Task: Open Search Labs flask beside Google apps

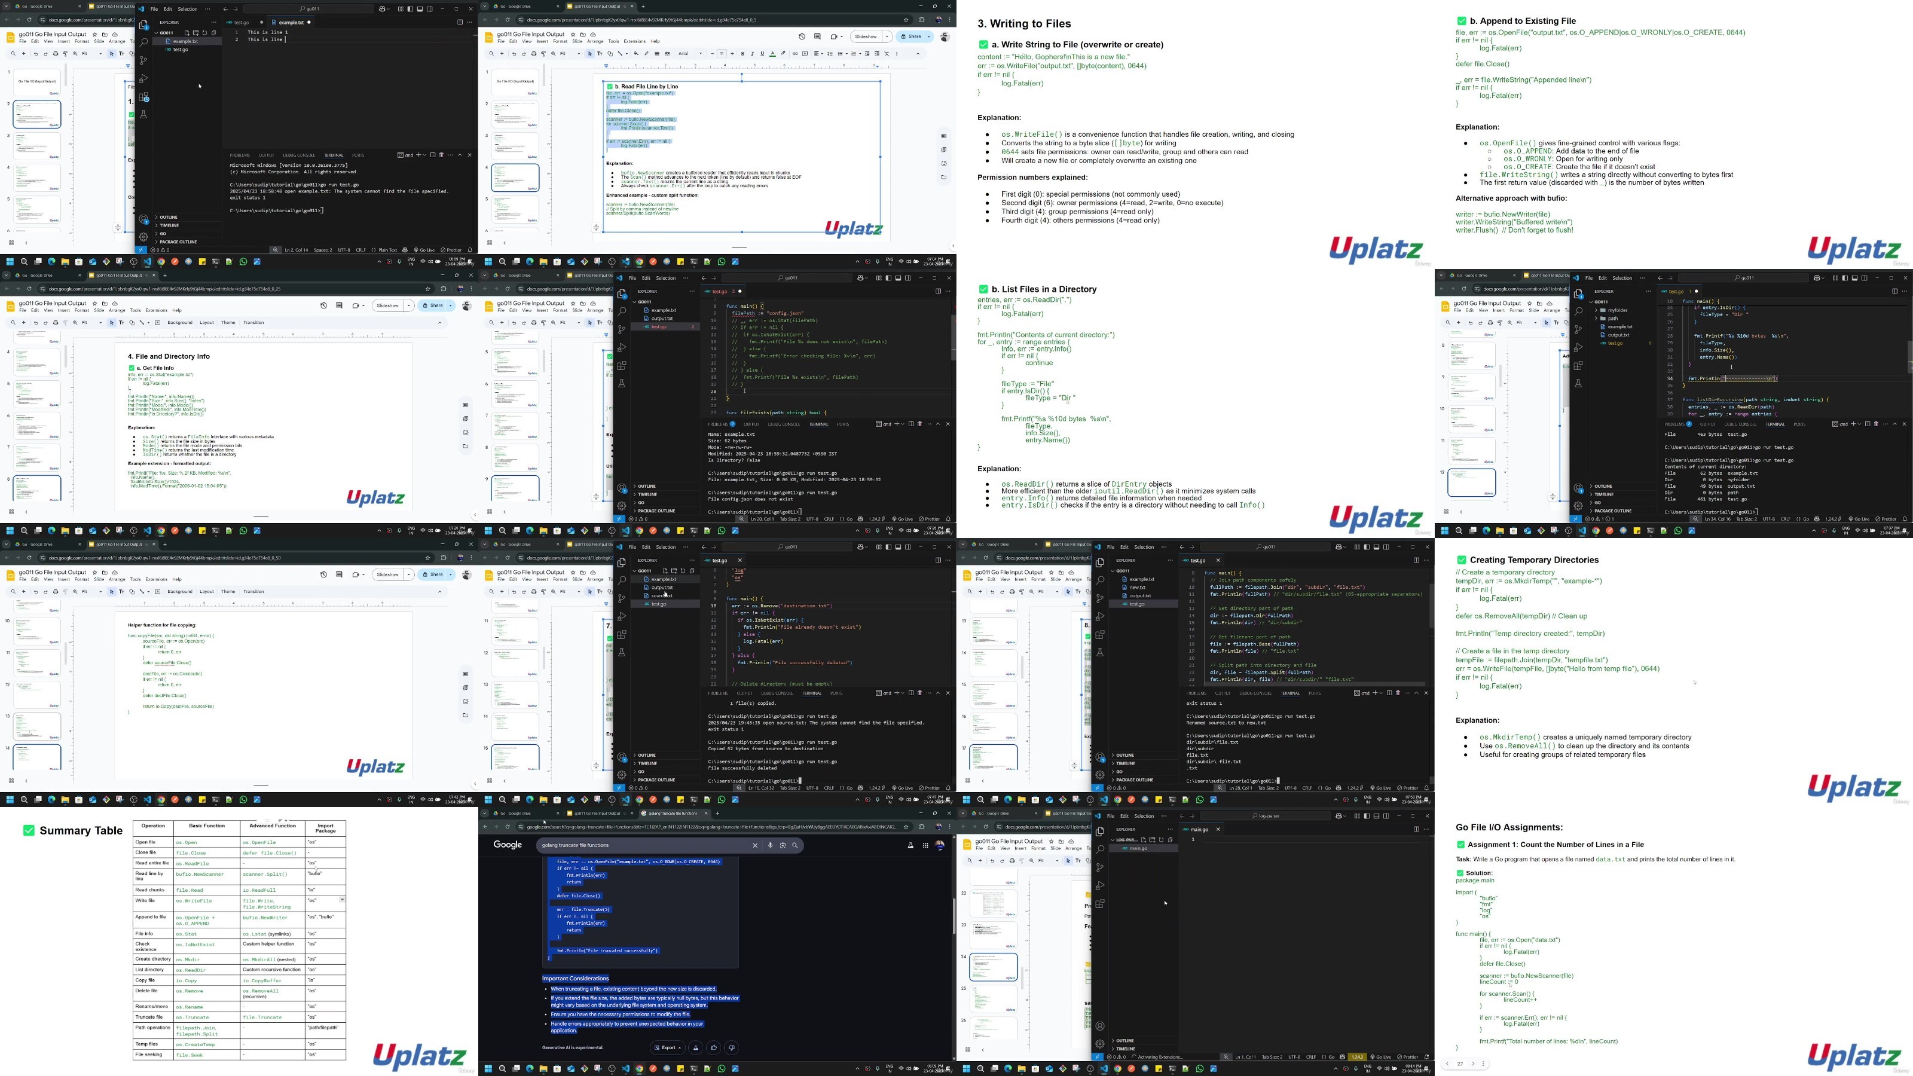Action: 910,845
